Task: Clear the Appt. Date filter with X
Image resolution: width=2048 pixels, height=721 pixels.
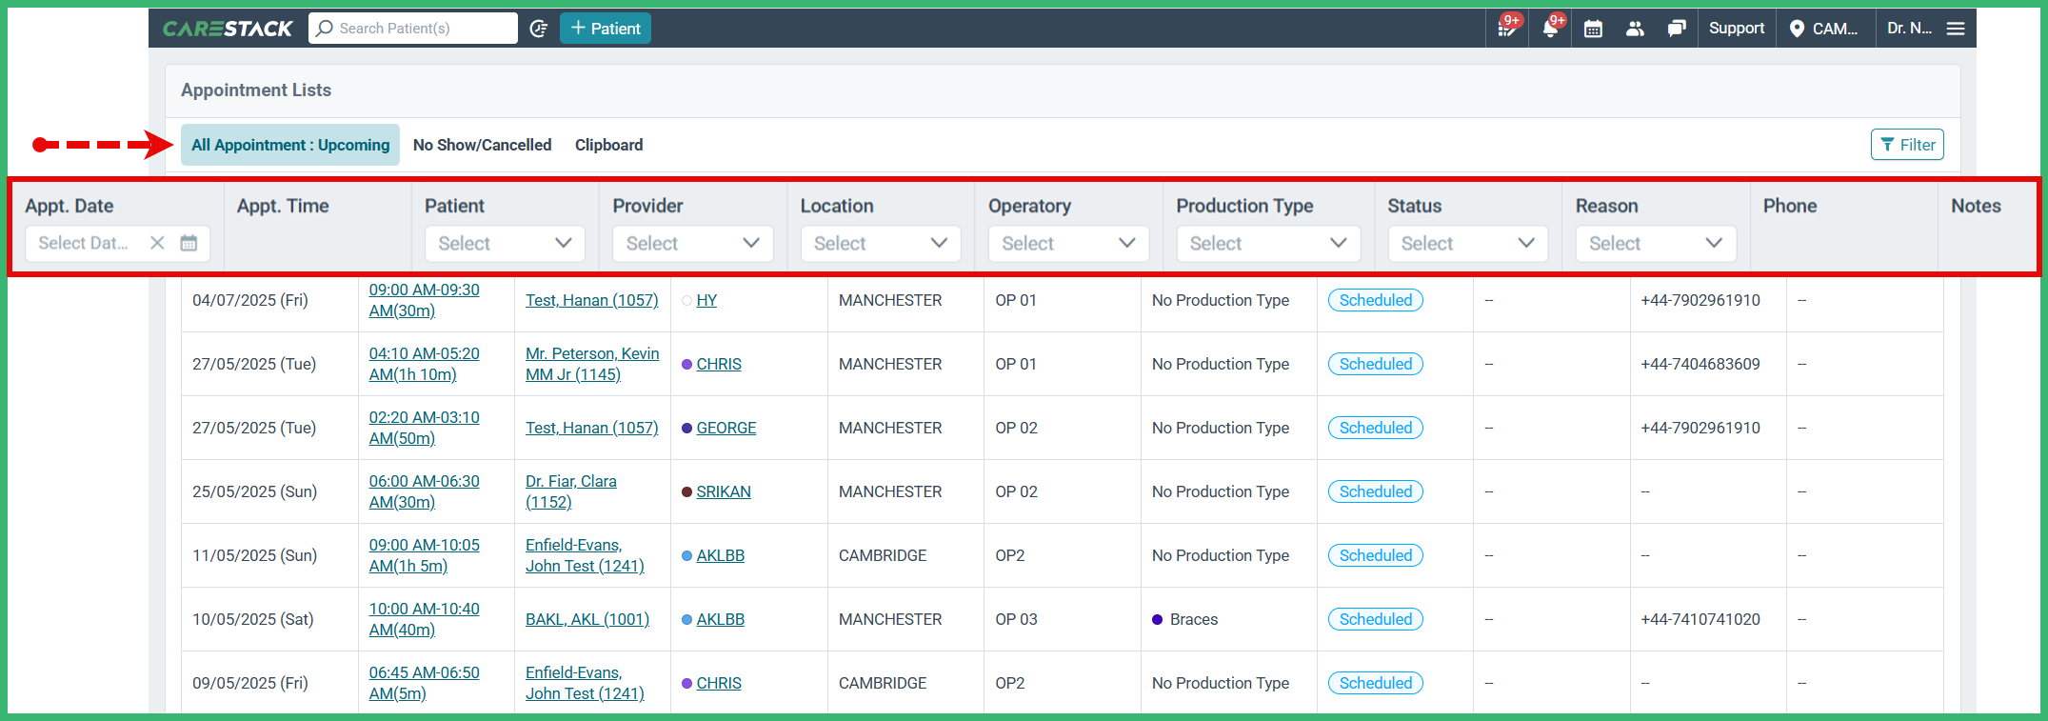Action: click(x=157, y=243)
